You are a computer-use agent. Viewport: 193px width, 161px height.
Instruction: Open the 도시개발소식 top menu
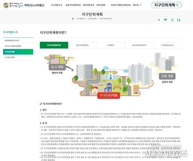click(x=57, y=5)
